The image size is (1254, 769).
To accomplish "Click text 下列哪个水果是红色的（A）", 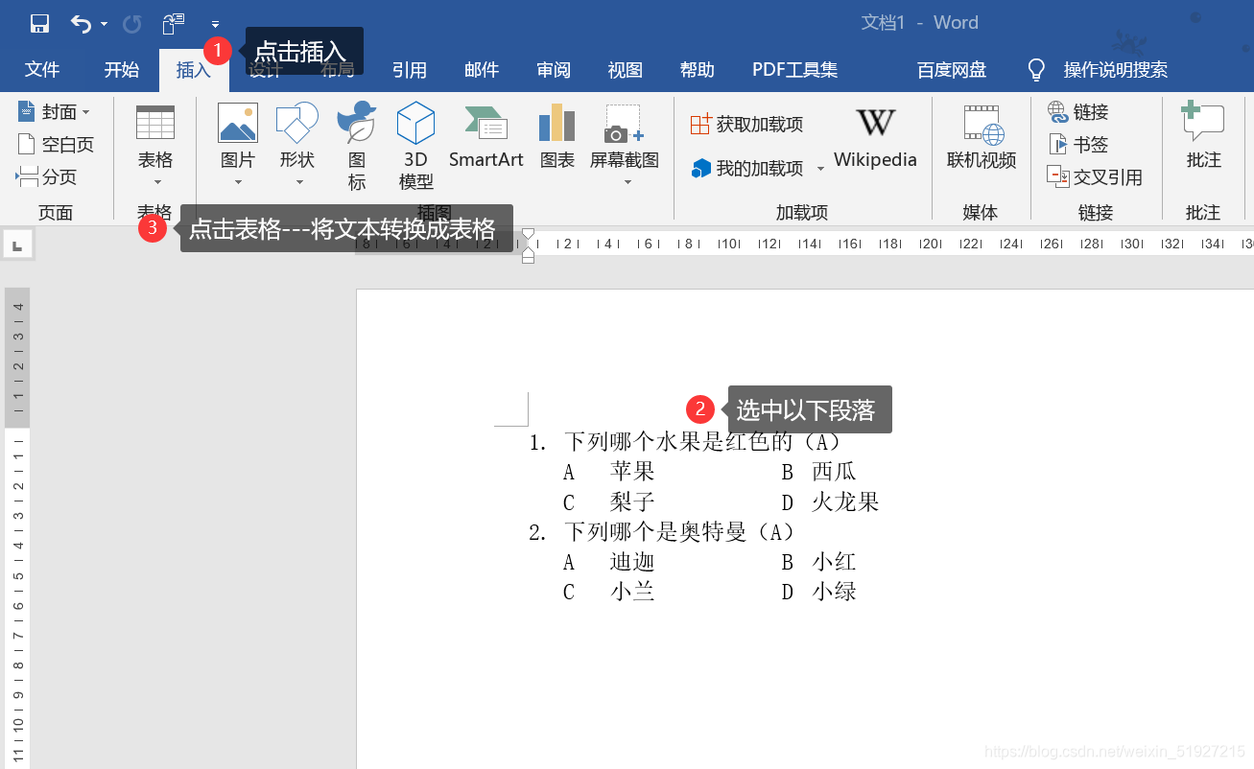I will click(x=702, y=442).
